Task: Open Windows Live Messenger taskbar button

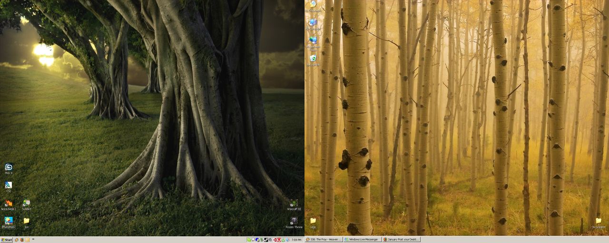Action: coord(363,240)
